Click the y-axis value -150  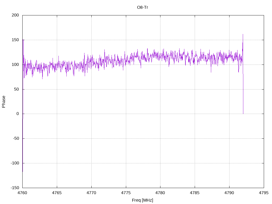tap(15, 188)
